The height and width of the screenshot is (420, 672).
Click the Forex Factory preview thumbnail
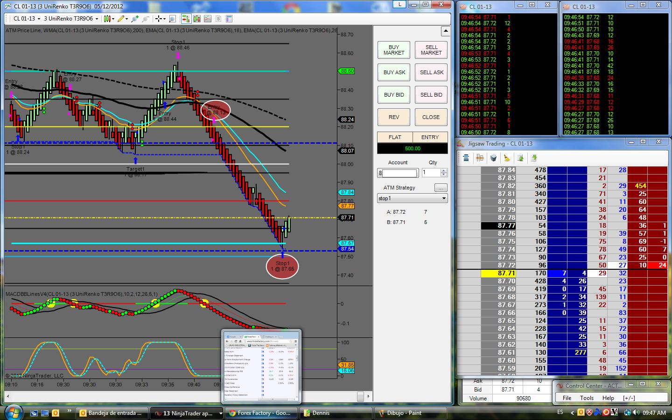click(x=261, y=366)
